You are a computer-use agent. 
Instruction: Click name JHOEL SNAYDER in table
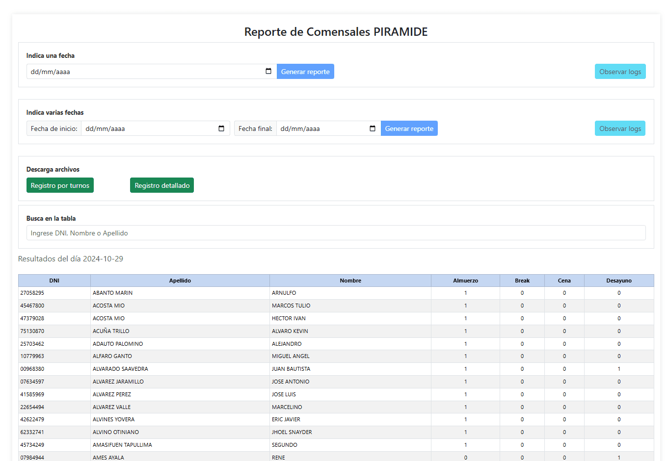point(292,432)
